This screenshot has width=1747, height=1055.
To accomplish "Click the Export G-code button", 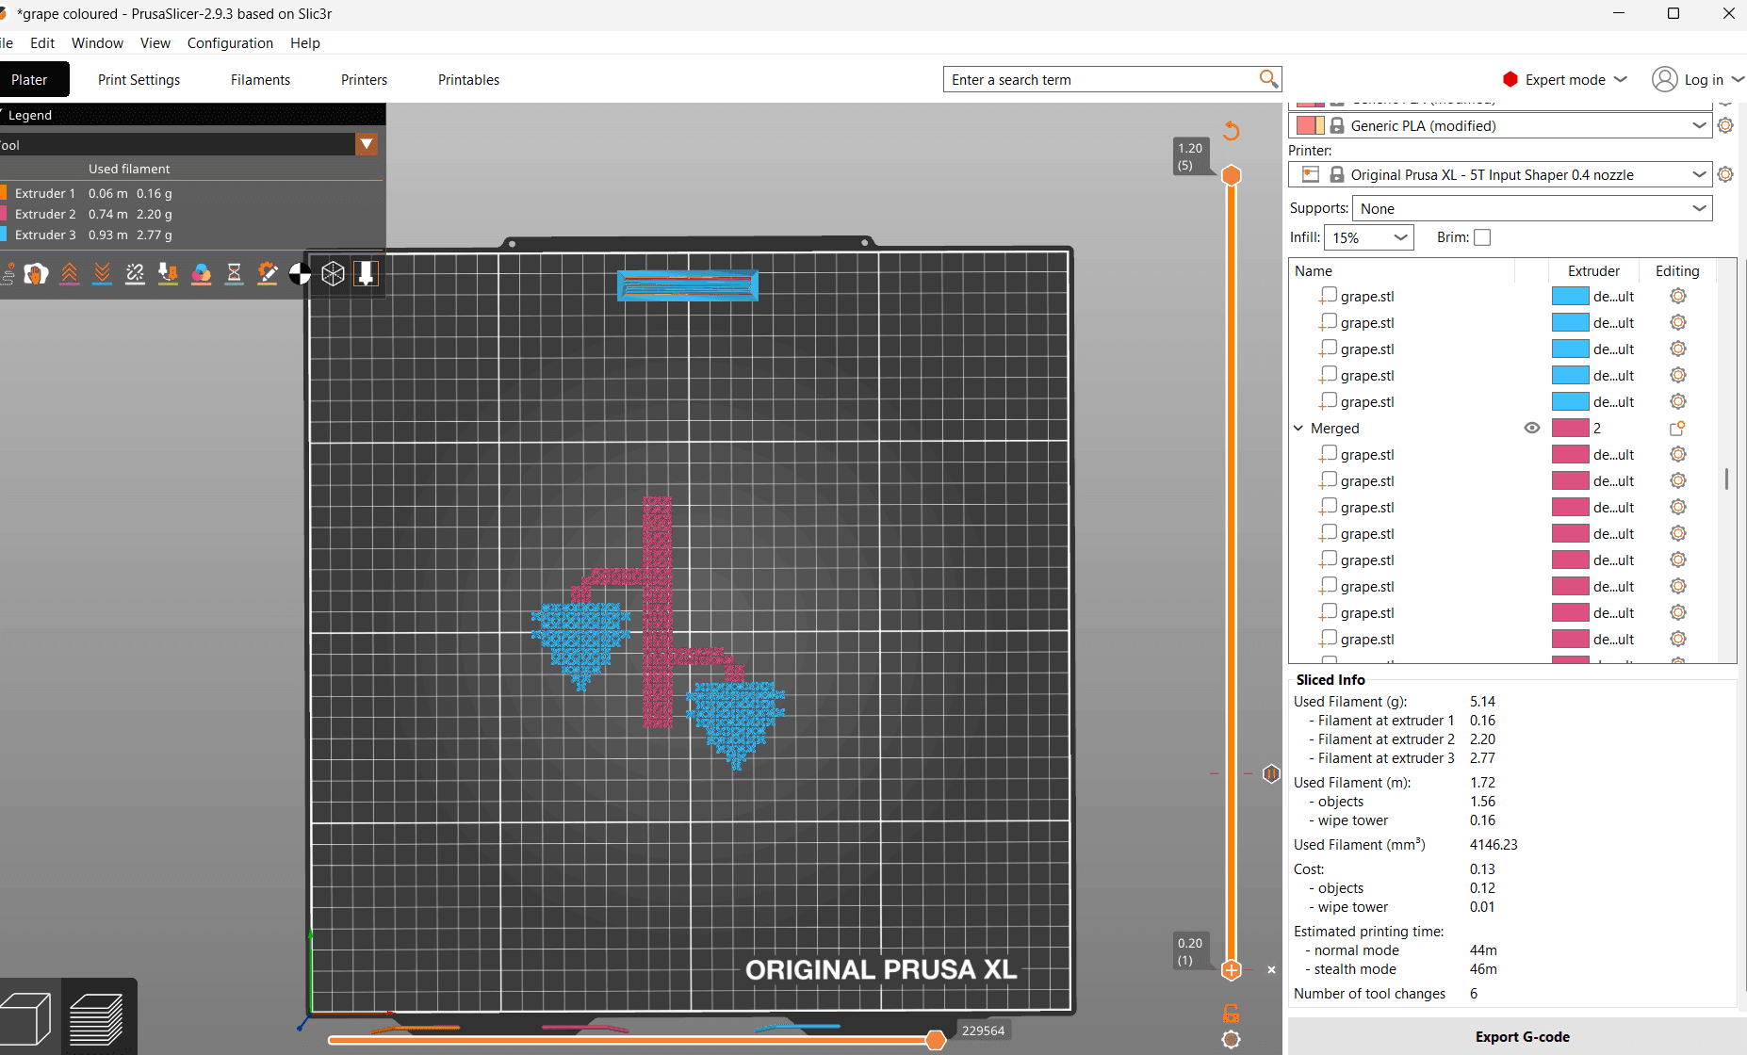I will click(x=1521, y=1036).
